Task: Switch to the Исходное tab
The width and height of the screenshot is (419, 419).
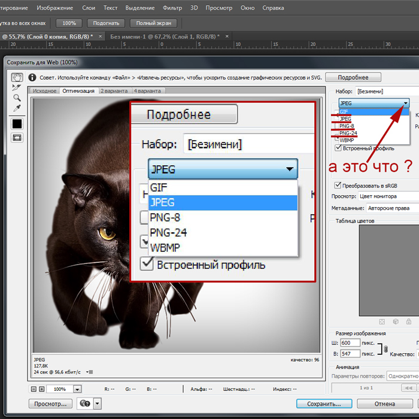Action: pyautogui.click(x=44, y=91)
